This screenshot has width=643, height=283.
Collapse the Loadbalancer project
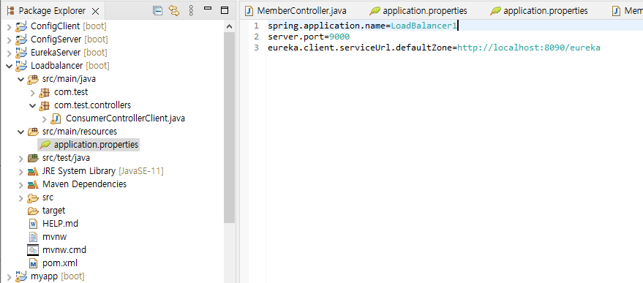(10, 66)
